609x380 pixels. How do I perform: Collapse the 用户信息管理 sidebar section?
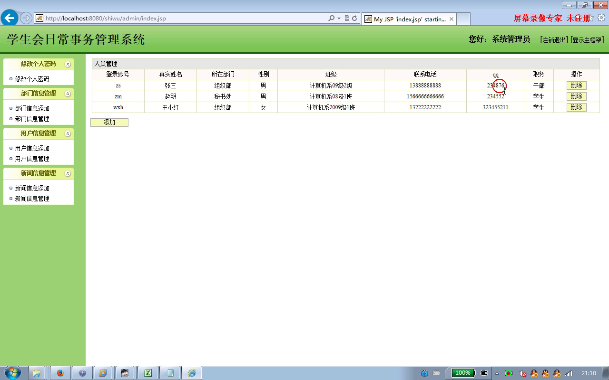pyautogui.click(x=68, y=133)
